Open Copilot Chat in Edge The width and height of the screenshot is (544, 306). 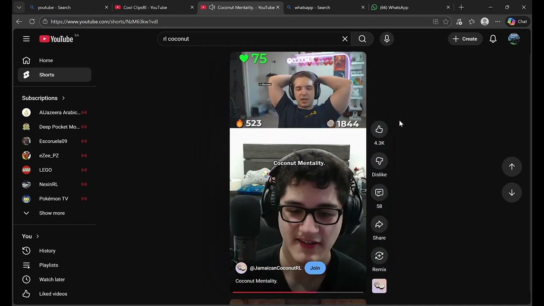517,21
